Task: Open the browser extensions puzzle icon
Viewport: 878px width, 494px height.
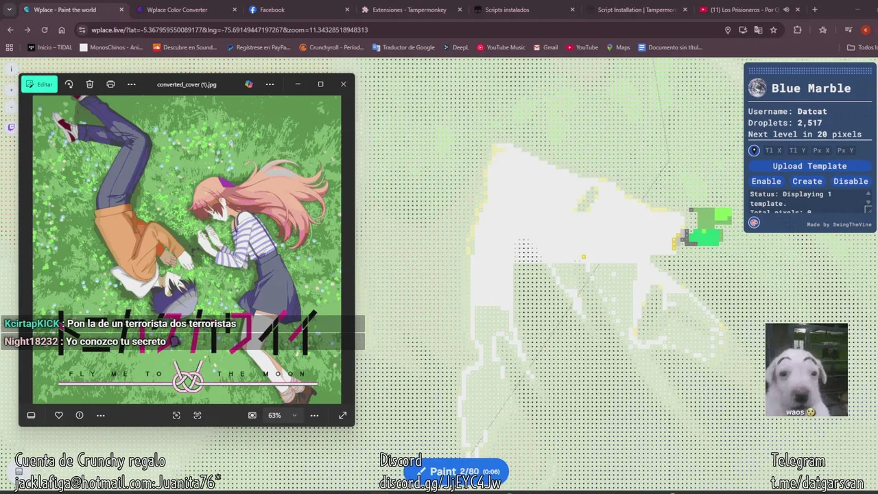Action: [797, 30]
